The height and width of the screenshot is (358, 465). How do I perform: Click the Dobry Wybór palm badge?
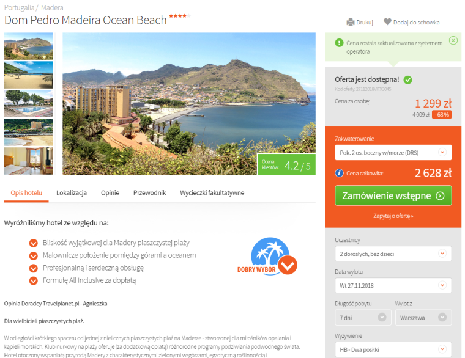pos(267,257)
